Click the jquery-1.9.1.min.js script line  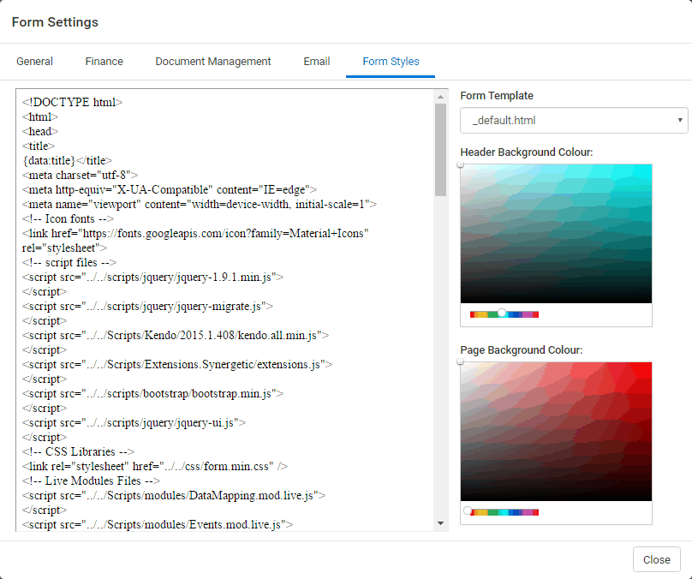[x=152, y=278]
